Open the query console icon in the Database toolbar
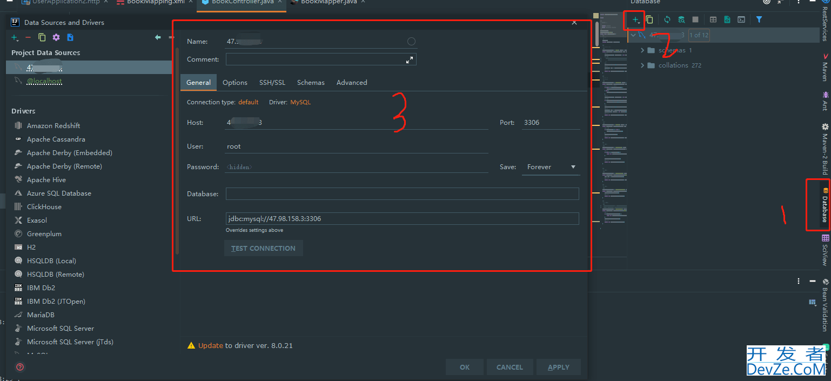831x381 pixels. point(742,19)
